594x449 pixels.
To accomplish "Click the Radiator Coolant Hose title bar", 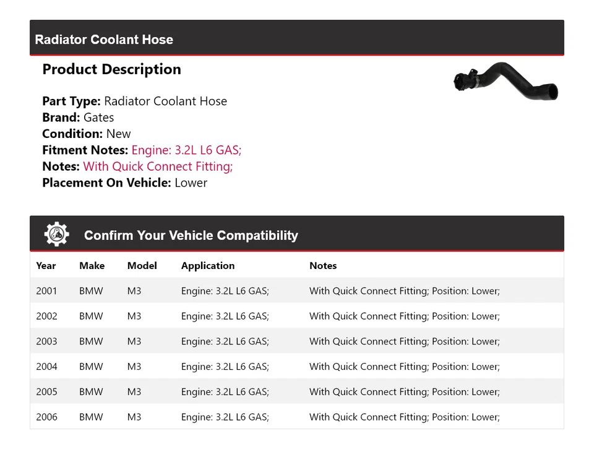I will pyautogui.click(x=104, y=40).
